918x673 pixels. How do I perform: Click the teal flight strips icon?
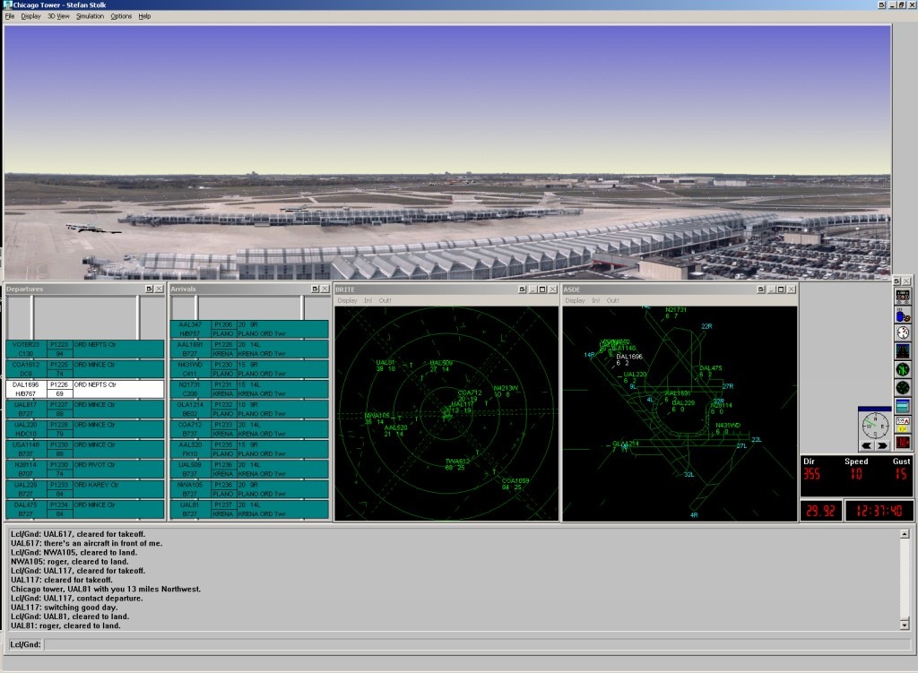click(902, 406)
